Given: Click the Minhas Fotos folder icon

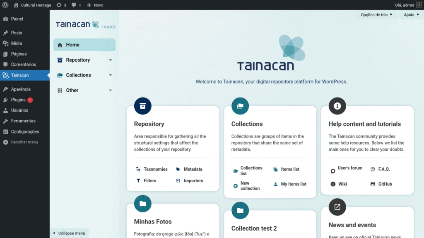Looking at the screenshot, I should coord(143,204).
